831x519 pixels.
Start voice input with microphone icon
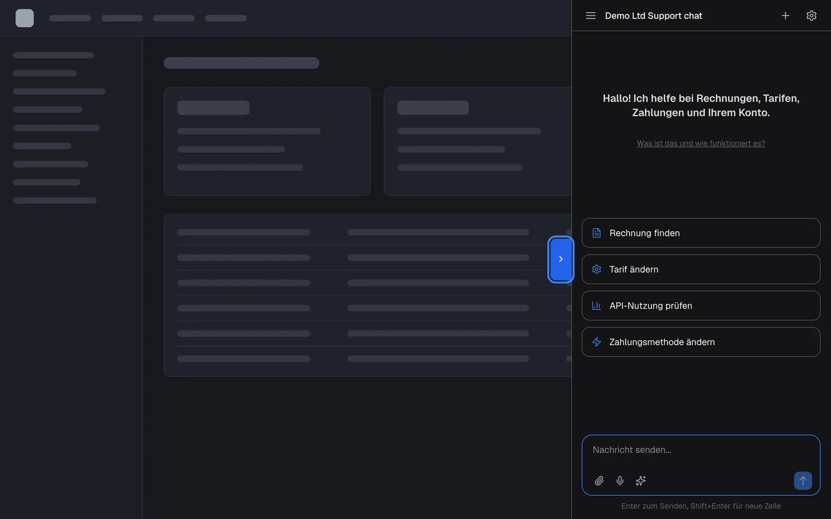point(620,481)
